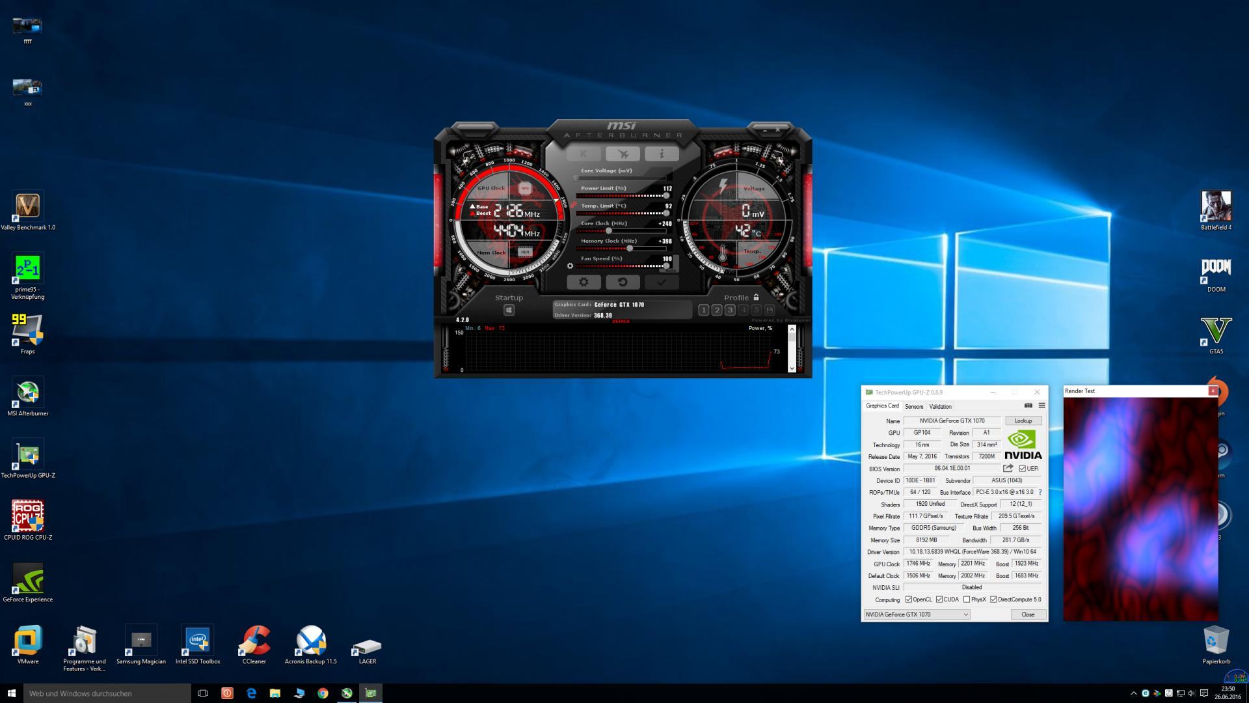Click the Lookup button in GPU-Z
Screen dimensions: 1249x703
pos(1023,421)
